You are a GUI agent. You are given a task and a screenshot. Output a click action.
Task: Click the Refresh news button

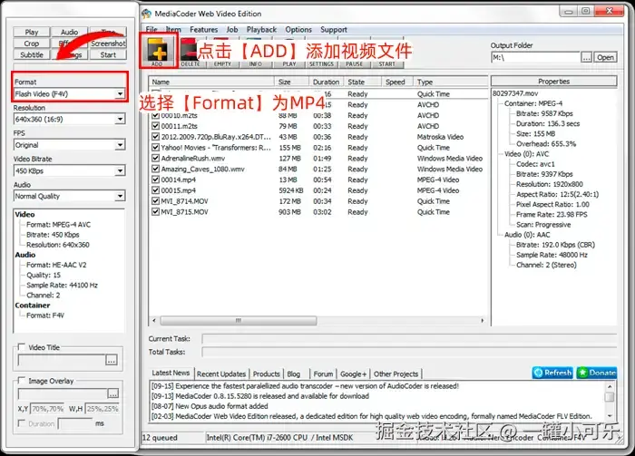click(552, 373)
